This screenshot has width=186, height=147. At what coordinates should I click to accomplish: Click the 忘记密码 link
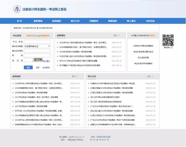pos(46,68)
